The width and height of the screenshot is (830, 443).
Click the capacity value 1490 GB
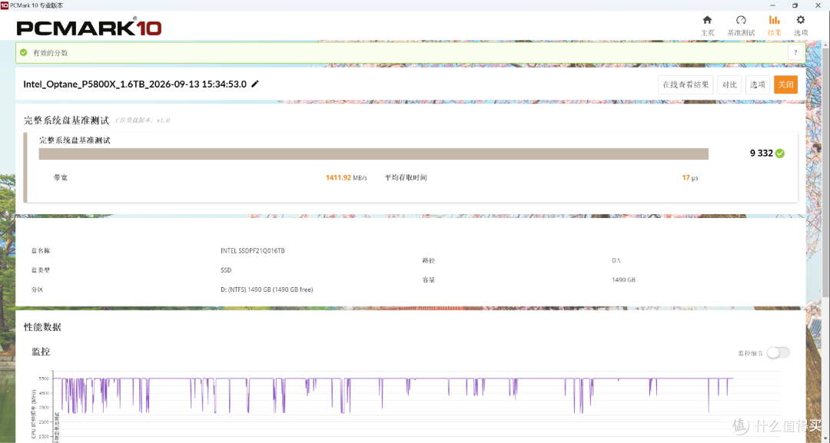[623, 279]
